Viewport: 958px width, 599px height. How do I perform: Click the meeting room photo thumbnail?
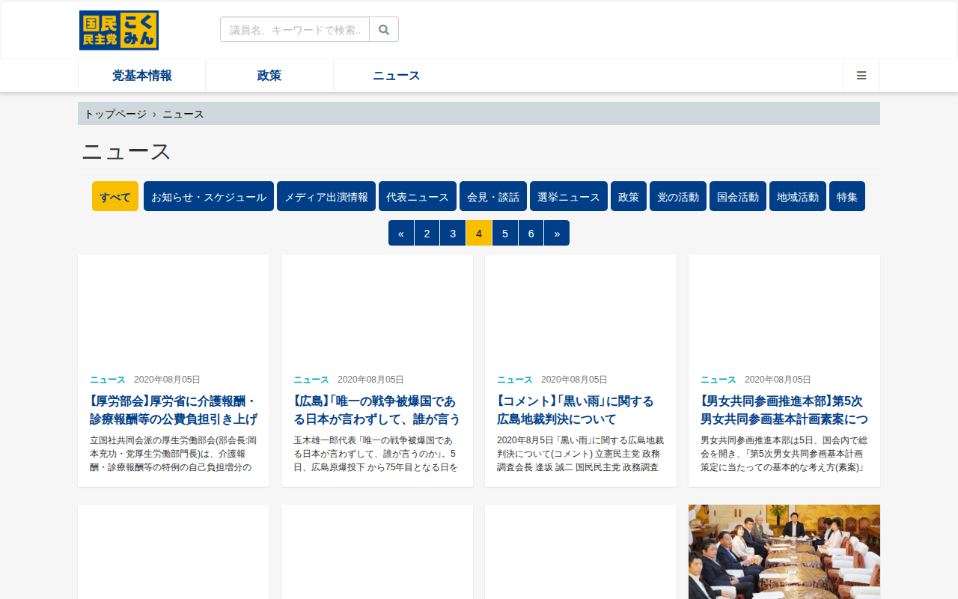[784, 552]
